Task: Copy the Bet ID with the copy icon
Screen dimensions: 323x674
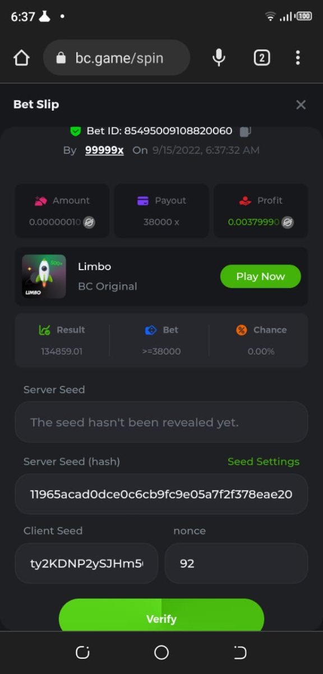Action: [245, 131]
